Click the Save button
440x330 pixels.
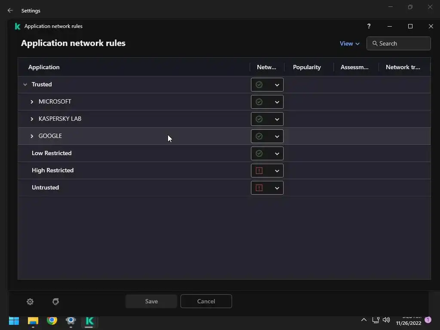pos(151,301)
